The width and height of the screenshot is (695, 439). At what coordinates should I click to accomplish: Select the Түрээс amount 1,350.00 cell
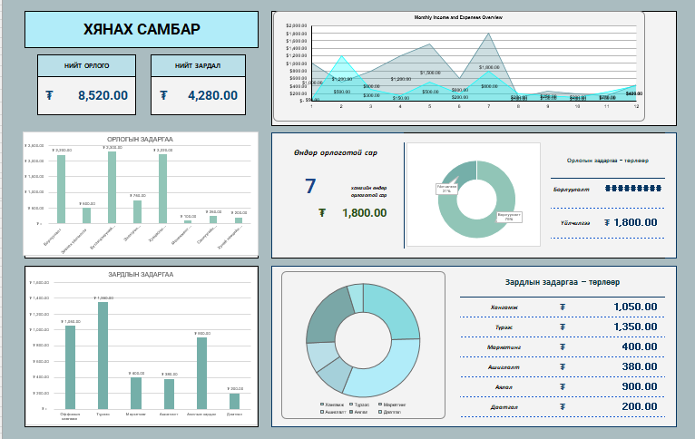(634, 327)
